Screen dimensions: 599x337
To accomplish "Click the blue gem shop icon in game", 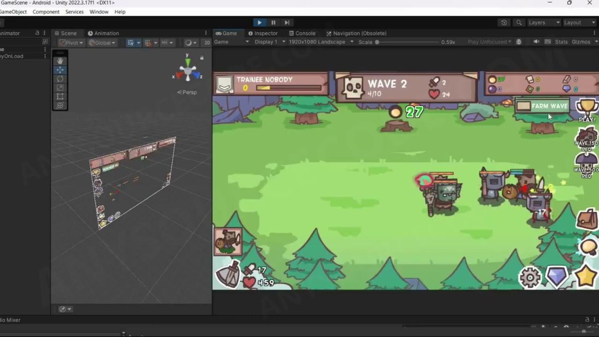I will click(557, 276).
